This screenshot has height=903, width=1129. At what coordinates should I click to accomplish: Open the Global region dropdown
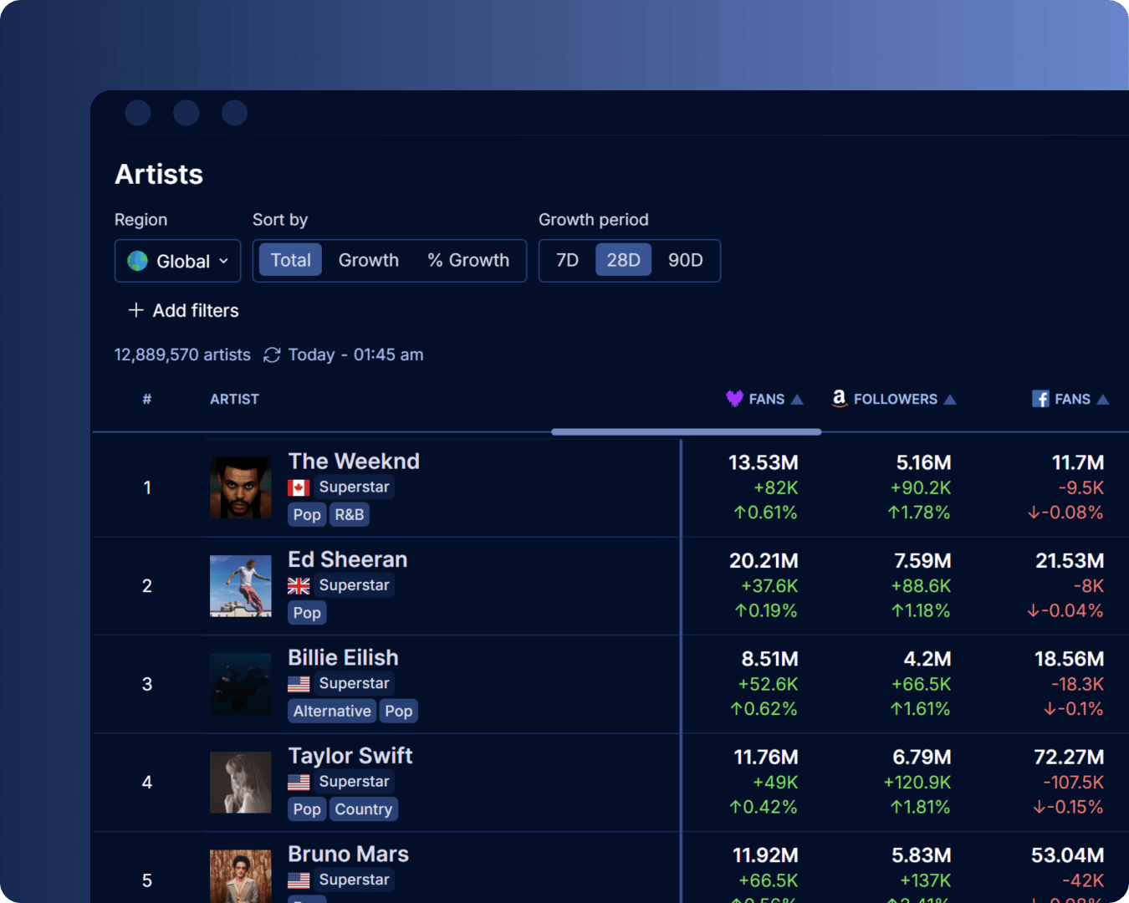point(177,261)
